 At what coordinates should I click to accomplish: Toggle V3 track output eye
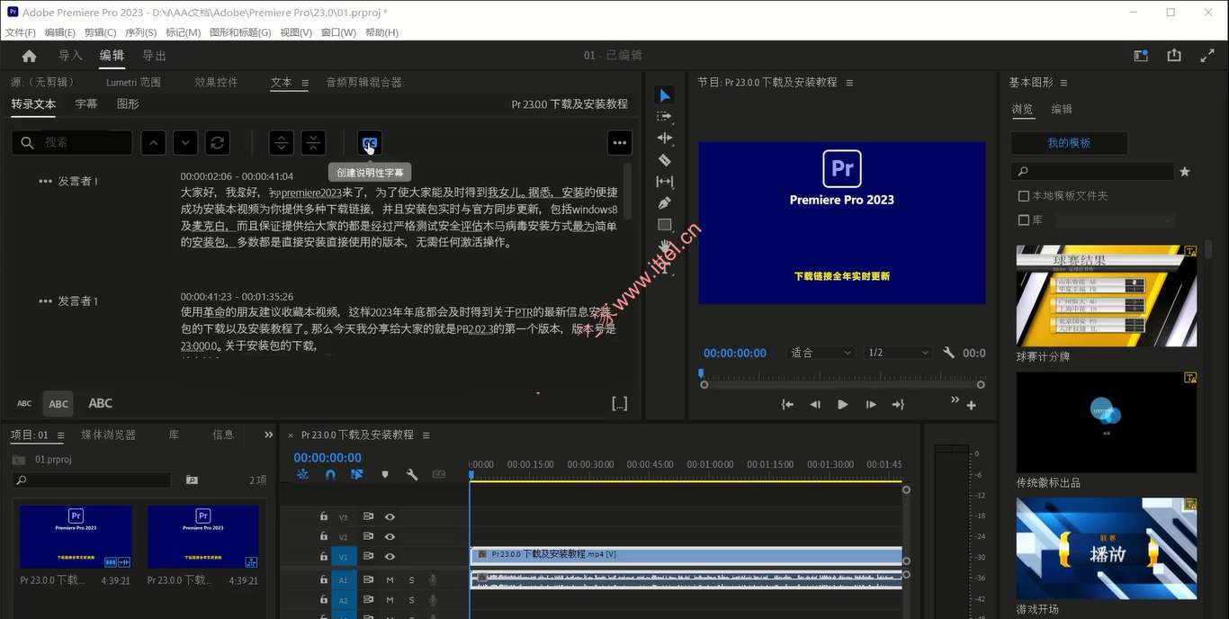[x=390, y=517]
